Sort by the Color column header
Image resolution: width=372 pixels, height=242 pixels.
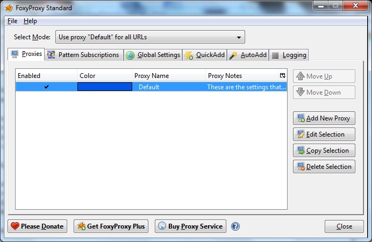pyautogui.click(x=105, y=76)
